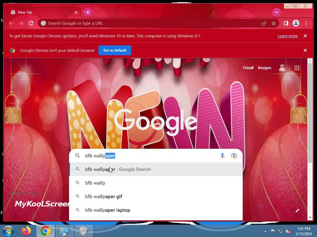317x237 pixels.
Task: Click the share page icon
Action: [264, 23]
